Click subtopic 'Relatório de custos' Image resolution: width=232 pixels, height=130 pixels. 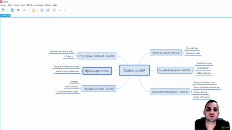(x=204, y=73)
